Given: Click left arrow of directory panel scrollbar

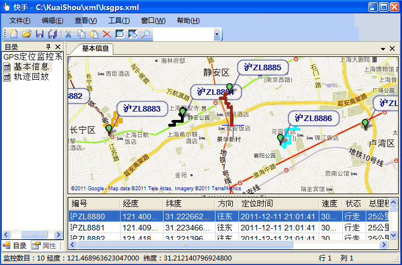Looking at the screenshot, I should pyautogui.click(x=6, y=234).
